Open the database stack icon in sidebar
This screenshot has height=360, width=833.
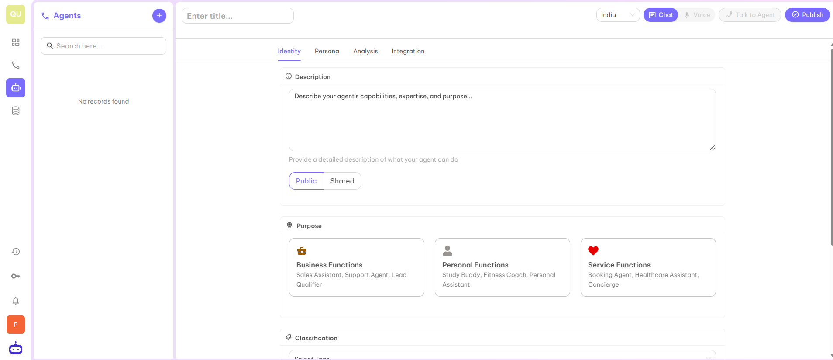click(x=16, y=111)
